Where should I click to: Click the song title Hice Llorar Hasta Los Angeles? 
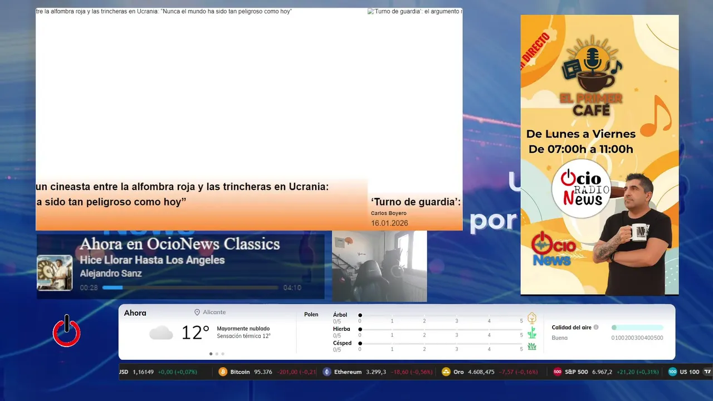coord(152,260)
